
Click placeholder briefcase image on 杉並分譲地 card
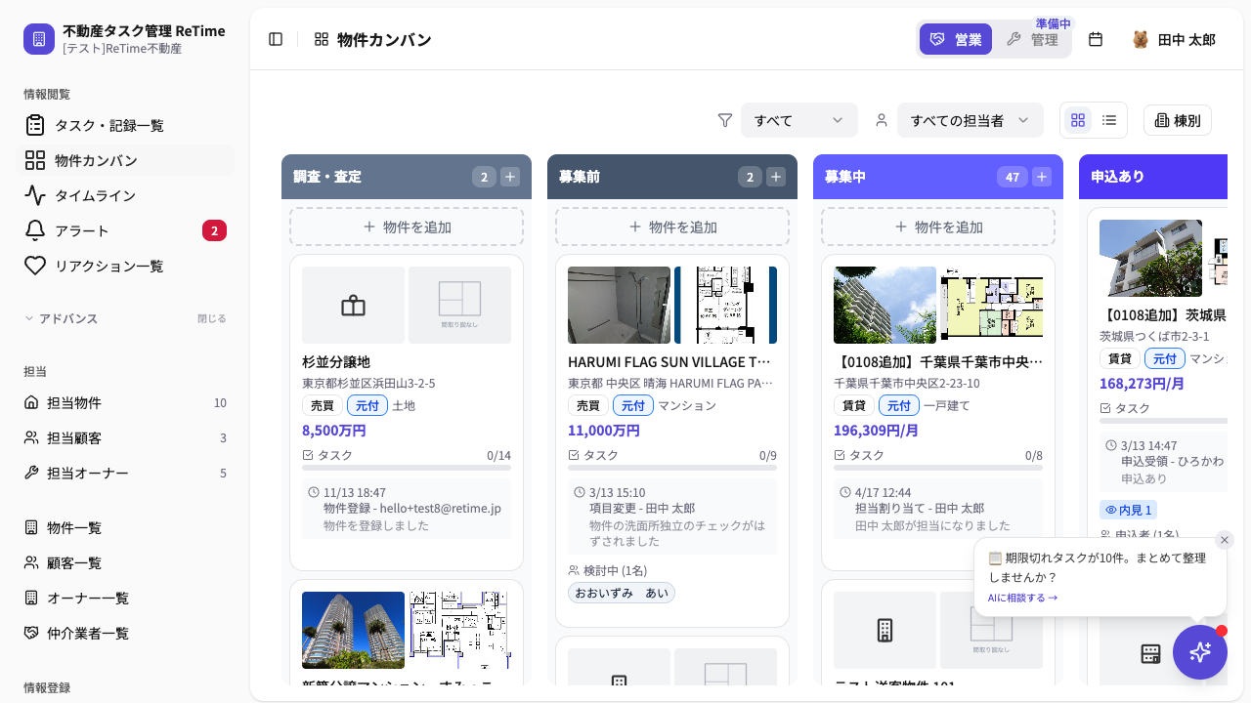click(x=353, y=305)
